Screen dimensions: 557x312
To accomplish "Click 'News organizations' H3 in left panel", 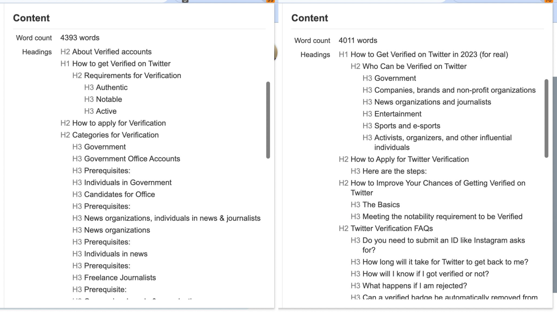I will 117,230.
